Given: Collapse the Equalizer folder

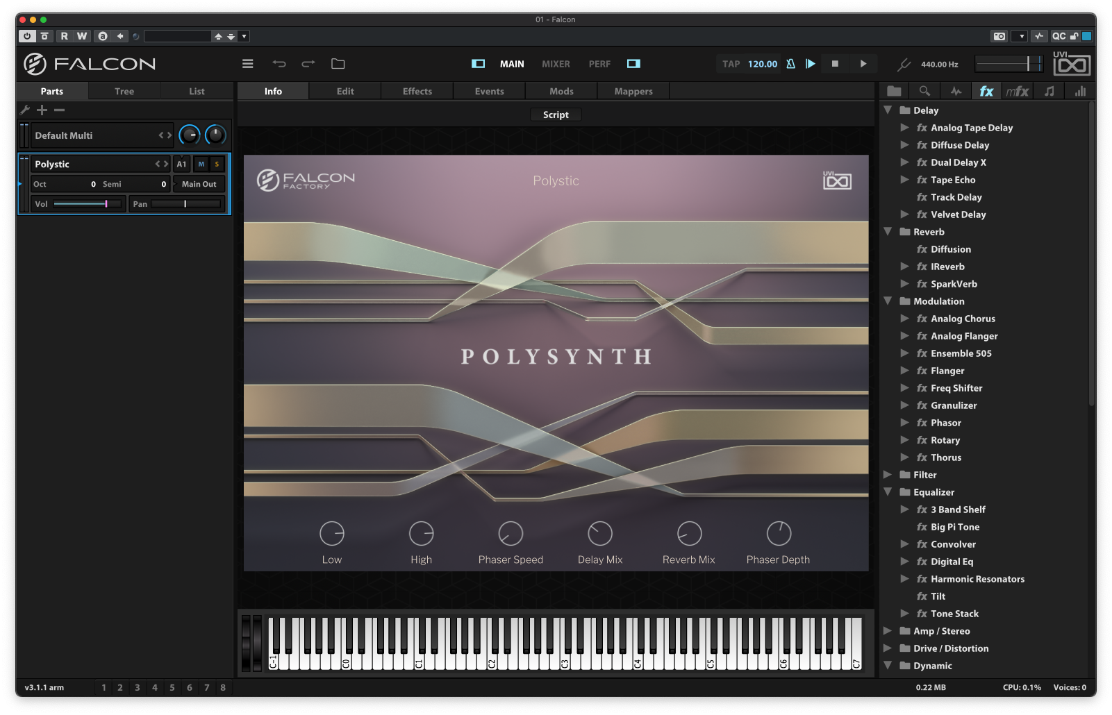Looking at the screenshot, I should [888, 491].
